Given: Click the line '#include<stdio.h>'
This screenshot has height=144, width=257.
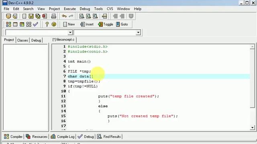Looking at the screenshot, I should pyautogui.click(x=88, y=47).
